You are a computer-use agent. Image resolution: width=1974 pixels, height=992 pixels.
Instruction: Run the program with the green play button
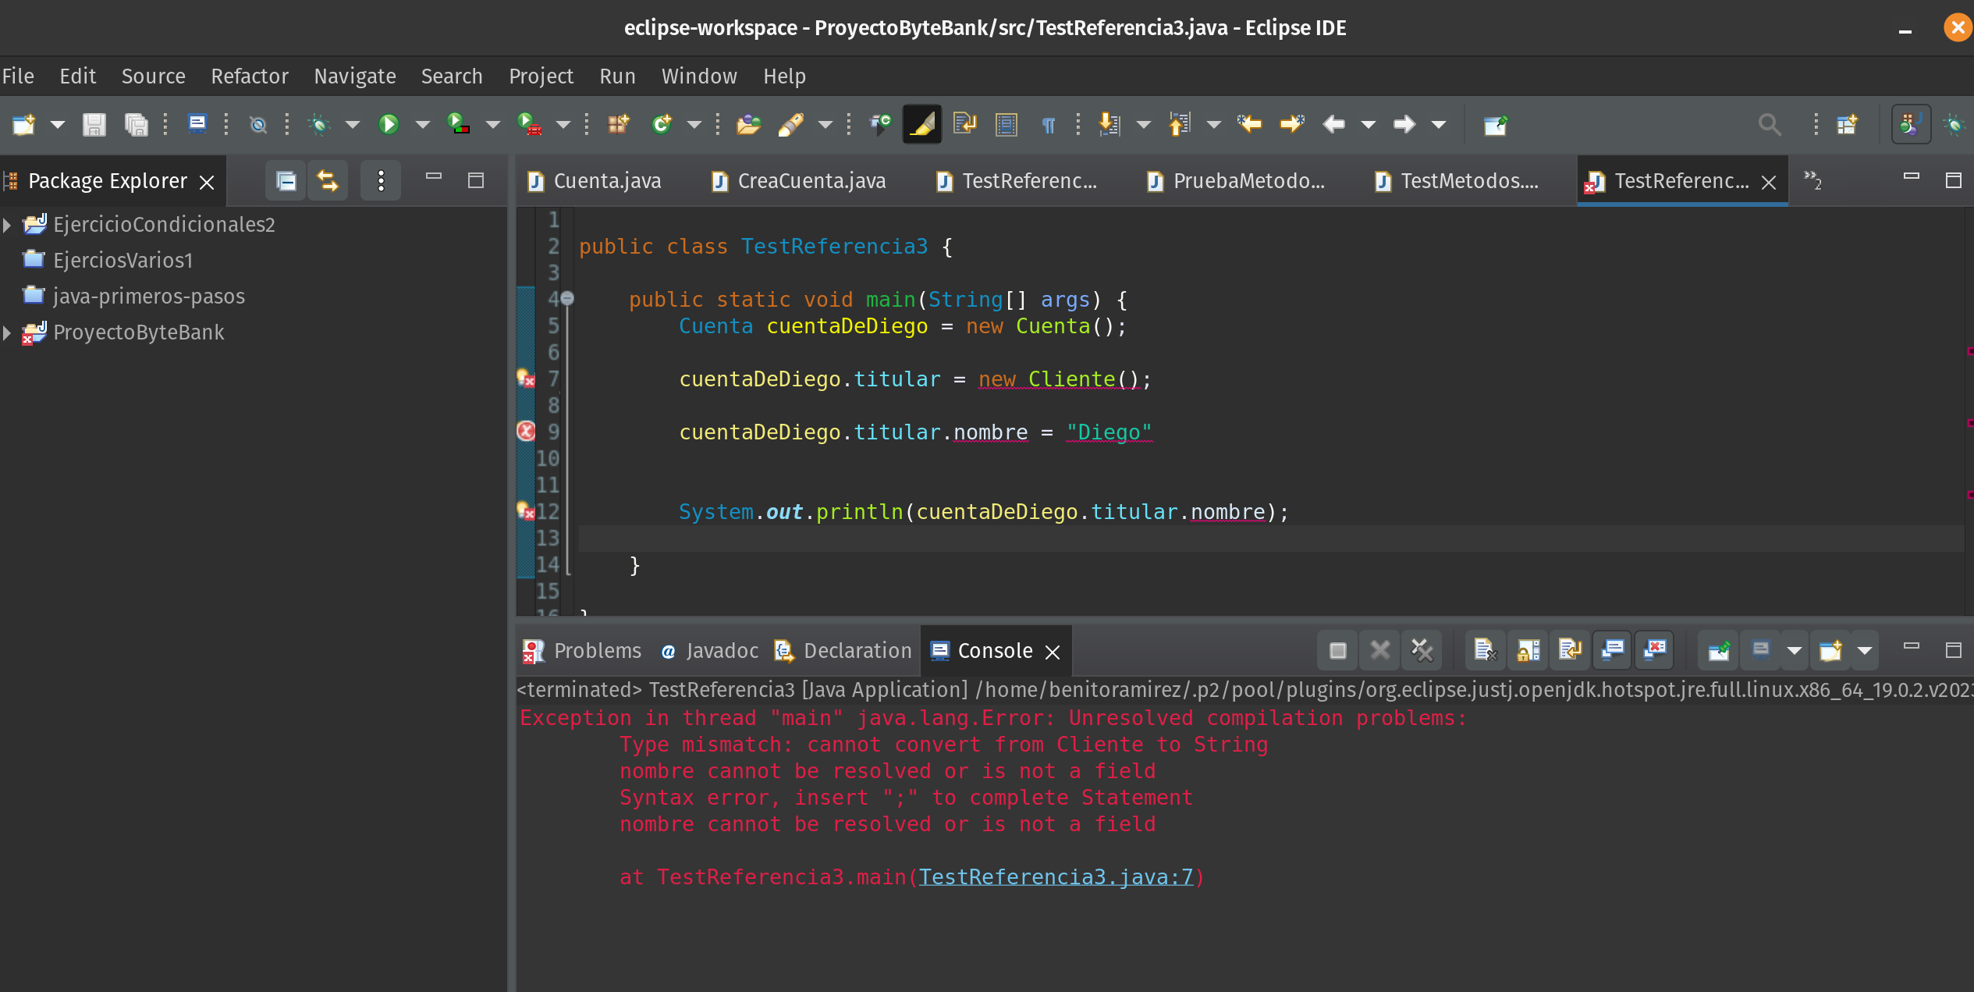click(388, 124)
